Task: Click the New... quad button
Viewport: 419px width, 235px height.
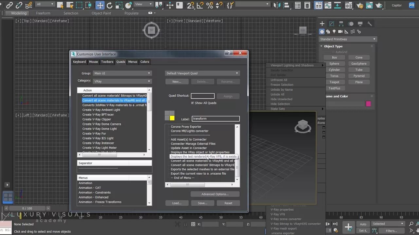Action: [x=177, y=82]
